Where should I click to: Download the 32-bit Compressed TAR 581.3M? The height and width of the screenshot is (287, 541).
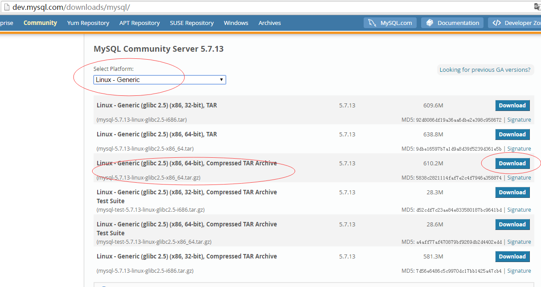pyautogui.click(x=512, y=257)
